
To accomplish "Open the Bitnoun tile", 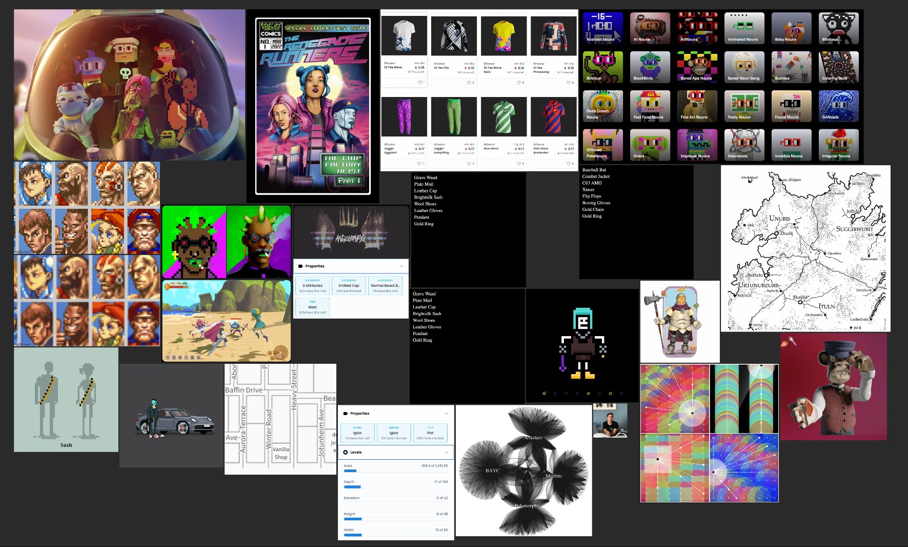I will click(603, 67).
